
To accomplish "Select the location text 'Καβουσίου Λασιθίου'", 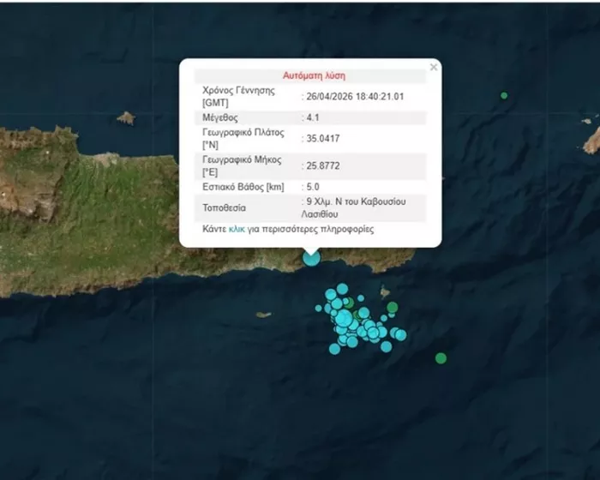I will pos(353,207).
